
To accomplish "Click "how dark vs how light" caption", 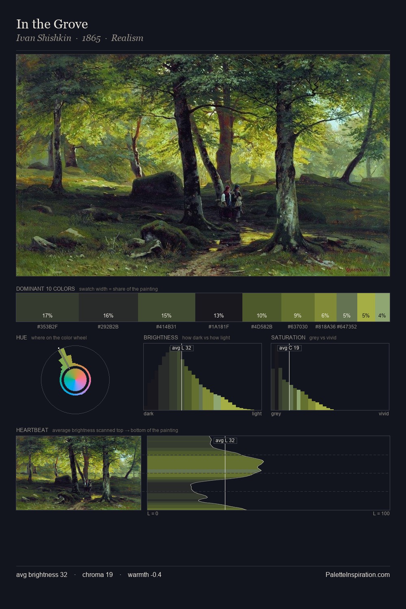I will [x=206, y=338].
